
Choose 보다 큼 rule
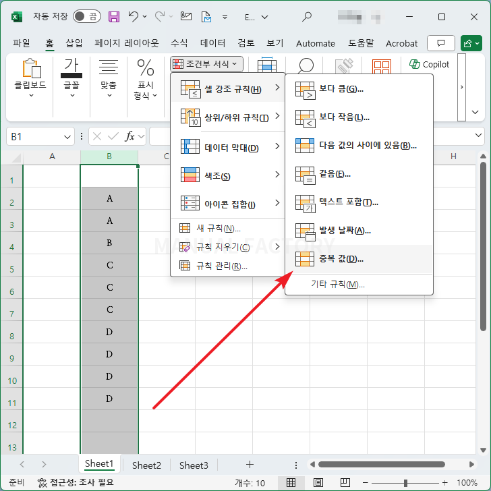click(x=359, y=89)
